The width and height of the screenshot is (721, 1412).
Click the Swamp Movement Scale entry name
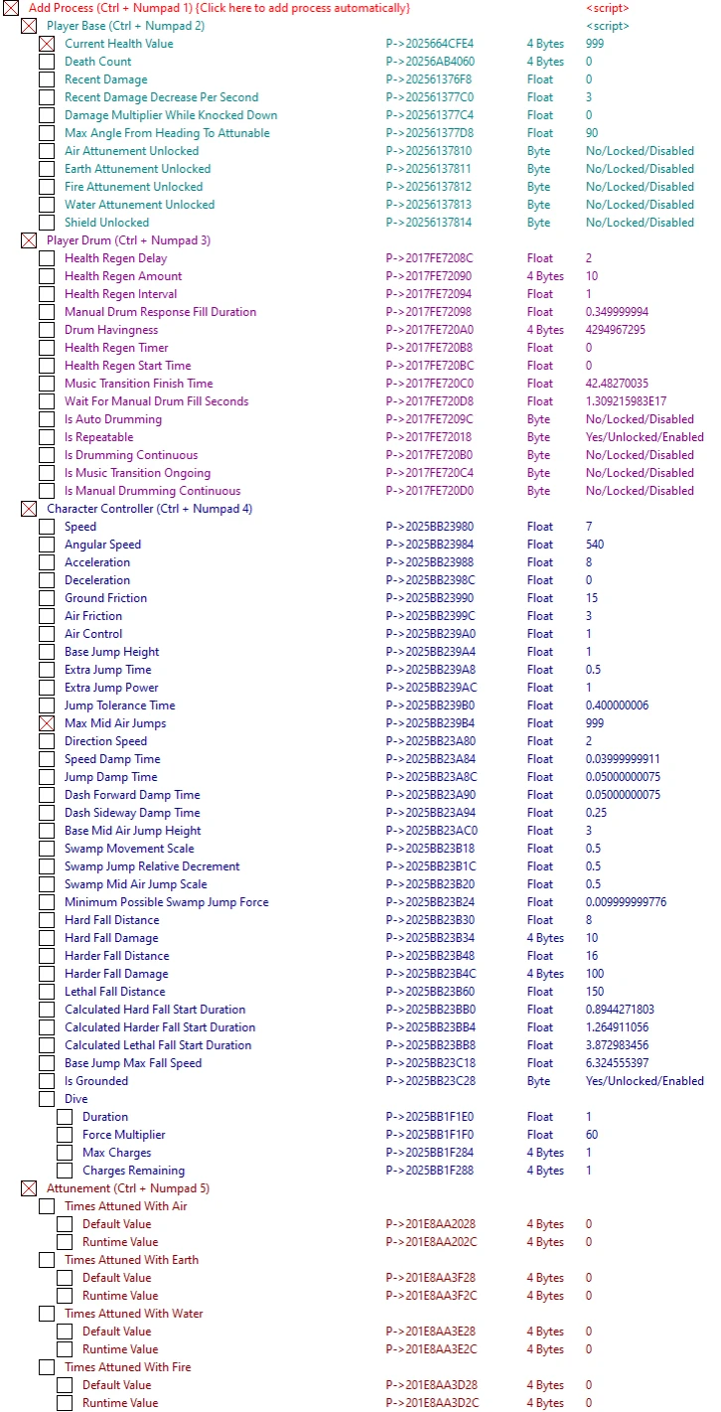click(129, 849)
